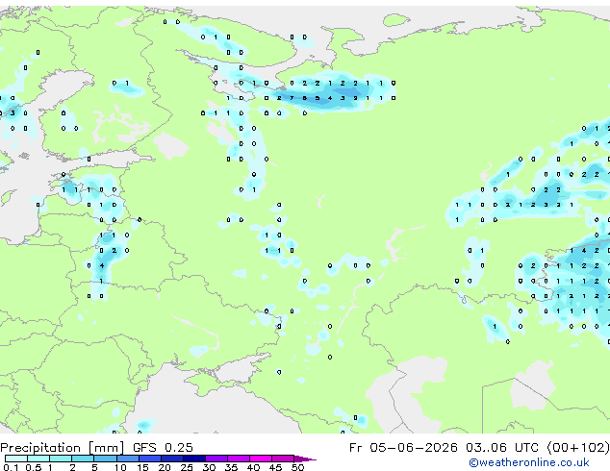Open the weatheronline.co.uk copyright link
This screenshot has width=610, height=471.
(x=529, y=462)
